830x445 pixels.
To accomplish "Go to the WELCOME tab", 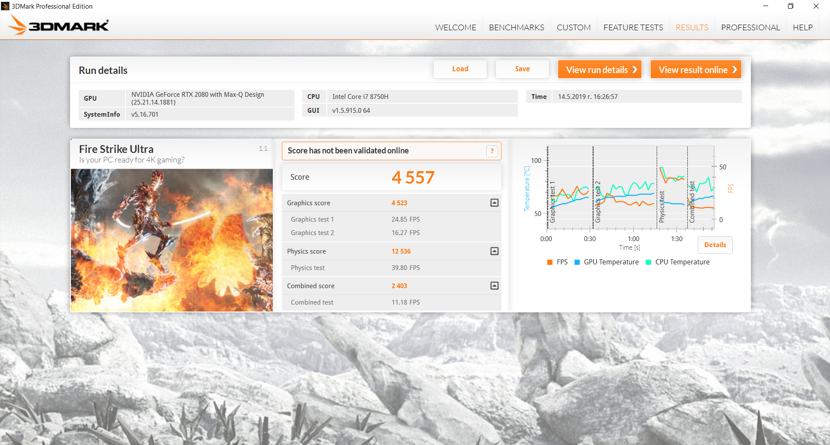I will click(x=456, y=27).
